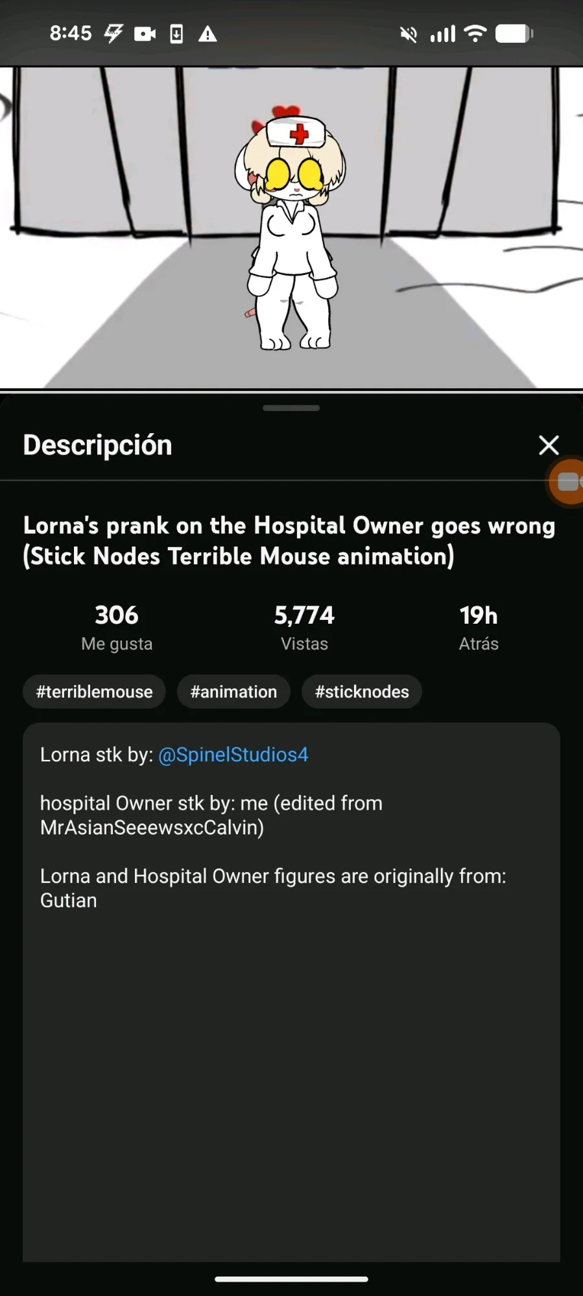Tap the screen recording camera status icon
The height and width of the screenshot is (1296, 583).
click(145, 34)
